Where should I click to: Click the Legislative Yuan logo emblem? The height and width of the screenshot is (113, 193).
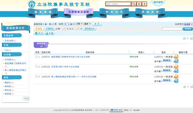coord(32,4)
